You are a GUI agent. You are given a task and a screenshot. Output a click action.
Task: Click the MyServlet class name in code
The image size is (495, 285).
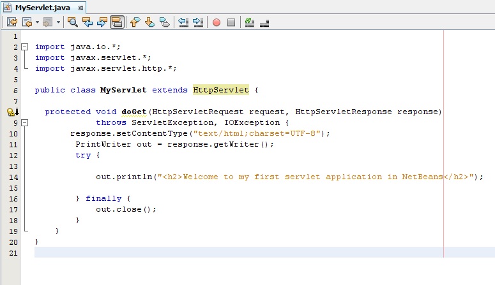[123, 90]
